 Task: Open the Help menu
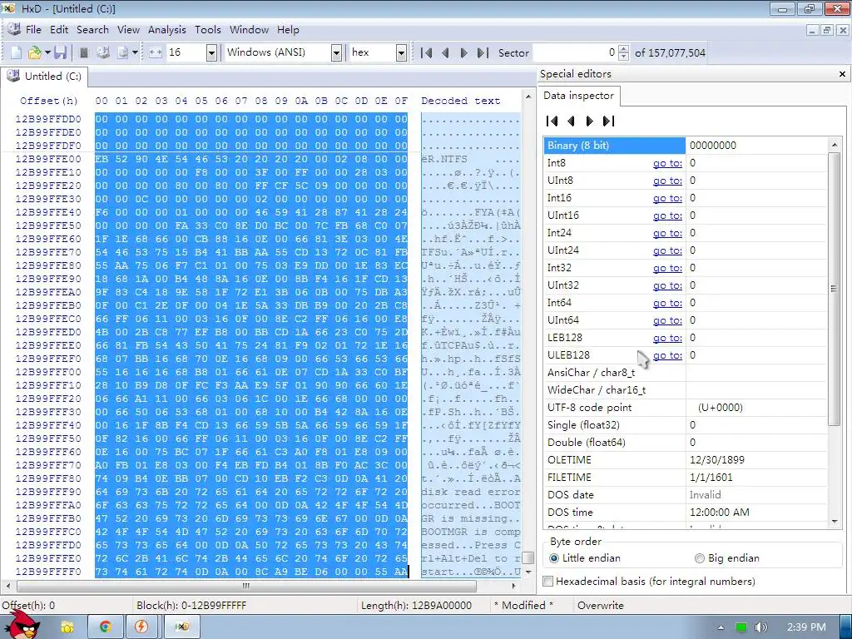click(288, 30)
